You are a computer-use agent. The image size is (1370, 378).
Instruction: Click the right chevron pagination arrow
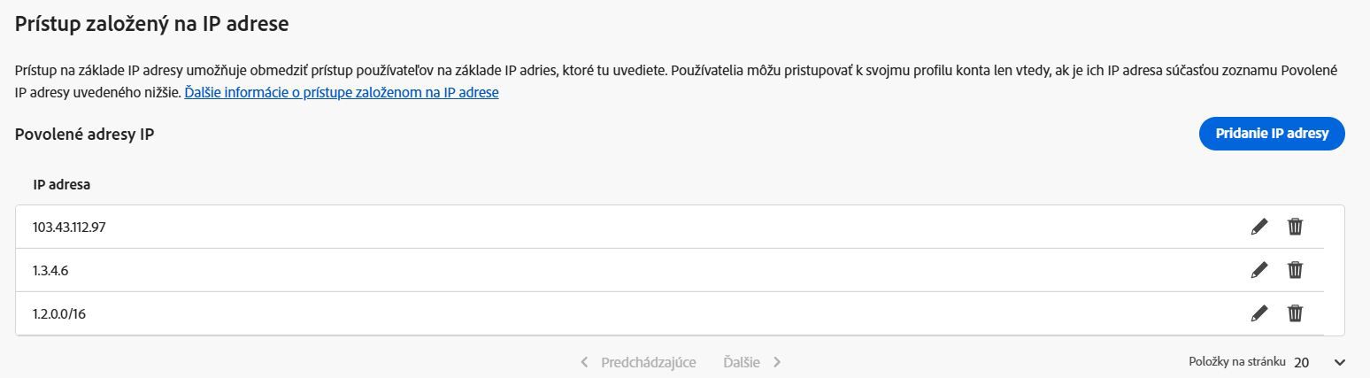click(777, 362)
